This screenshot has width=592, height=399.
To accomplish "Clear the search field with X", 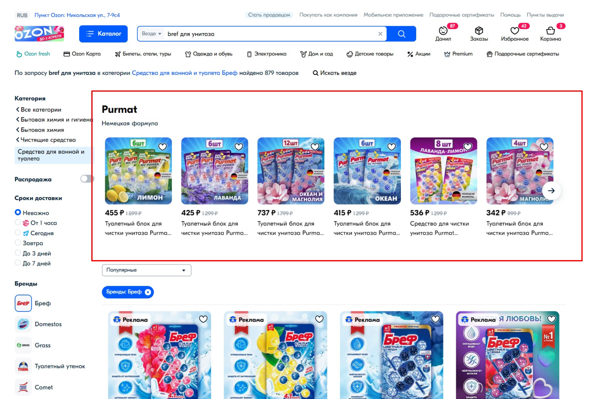I will pyautogui.click(x=380, y=34).
